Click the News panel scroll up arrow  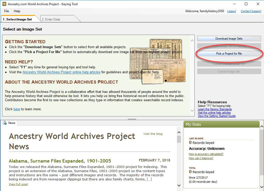pyautogui.click(x=179, y=133)
